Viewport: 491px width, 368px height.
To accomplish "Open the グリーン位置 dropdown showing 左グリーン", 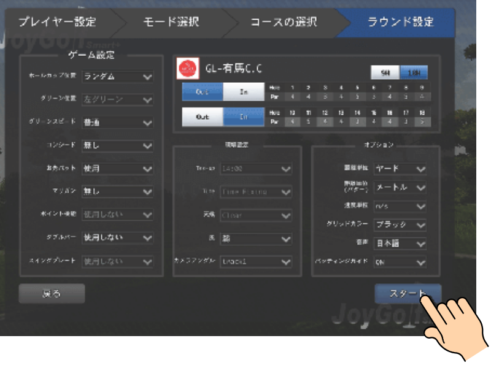I will point(117,99).
